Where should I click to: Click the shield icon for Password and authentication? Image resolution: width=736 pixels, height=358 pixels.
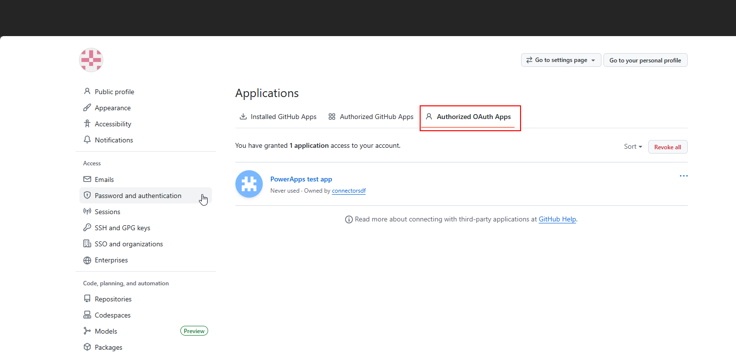[x=87, y=196]
